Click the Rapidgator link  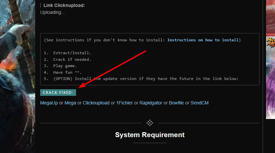coord(151,103)
